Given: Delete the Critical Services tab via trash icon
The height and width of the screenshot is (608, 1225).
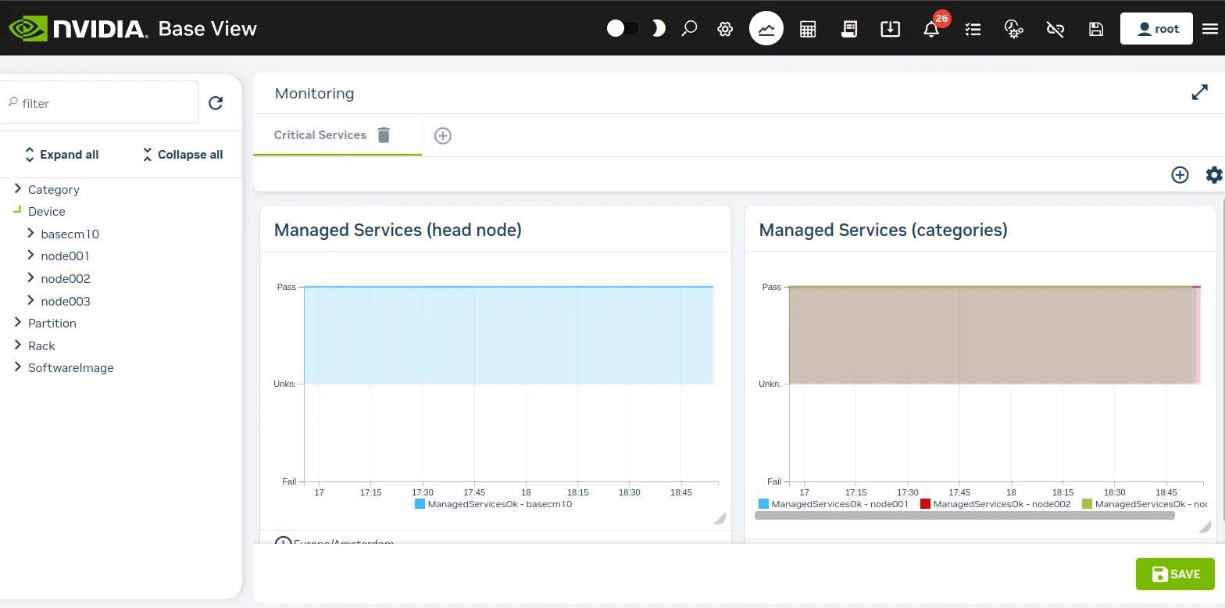Looking at the screenshot, I should point(384,135).
